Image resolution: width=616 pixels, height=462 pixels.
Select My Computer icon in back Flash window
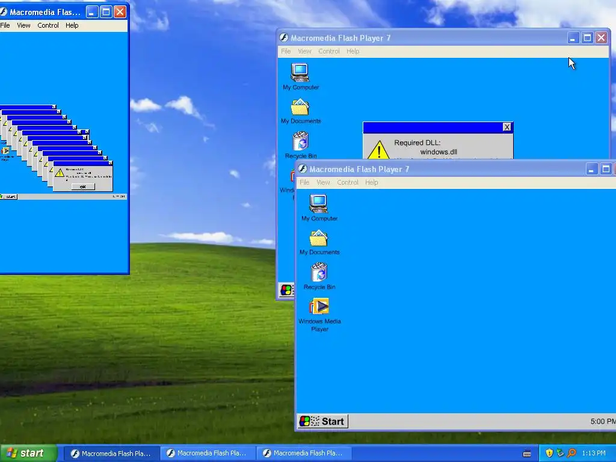[x=300, y=72]
